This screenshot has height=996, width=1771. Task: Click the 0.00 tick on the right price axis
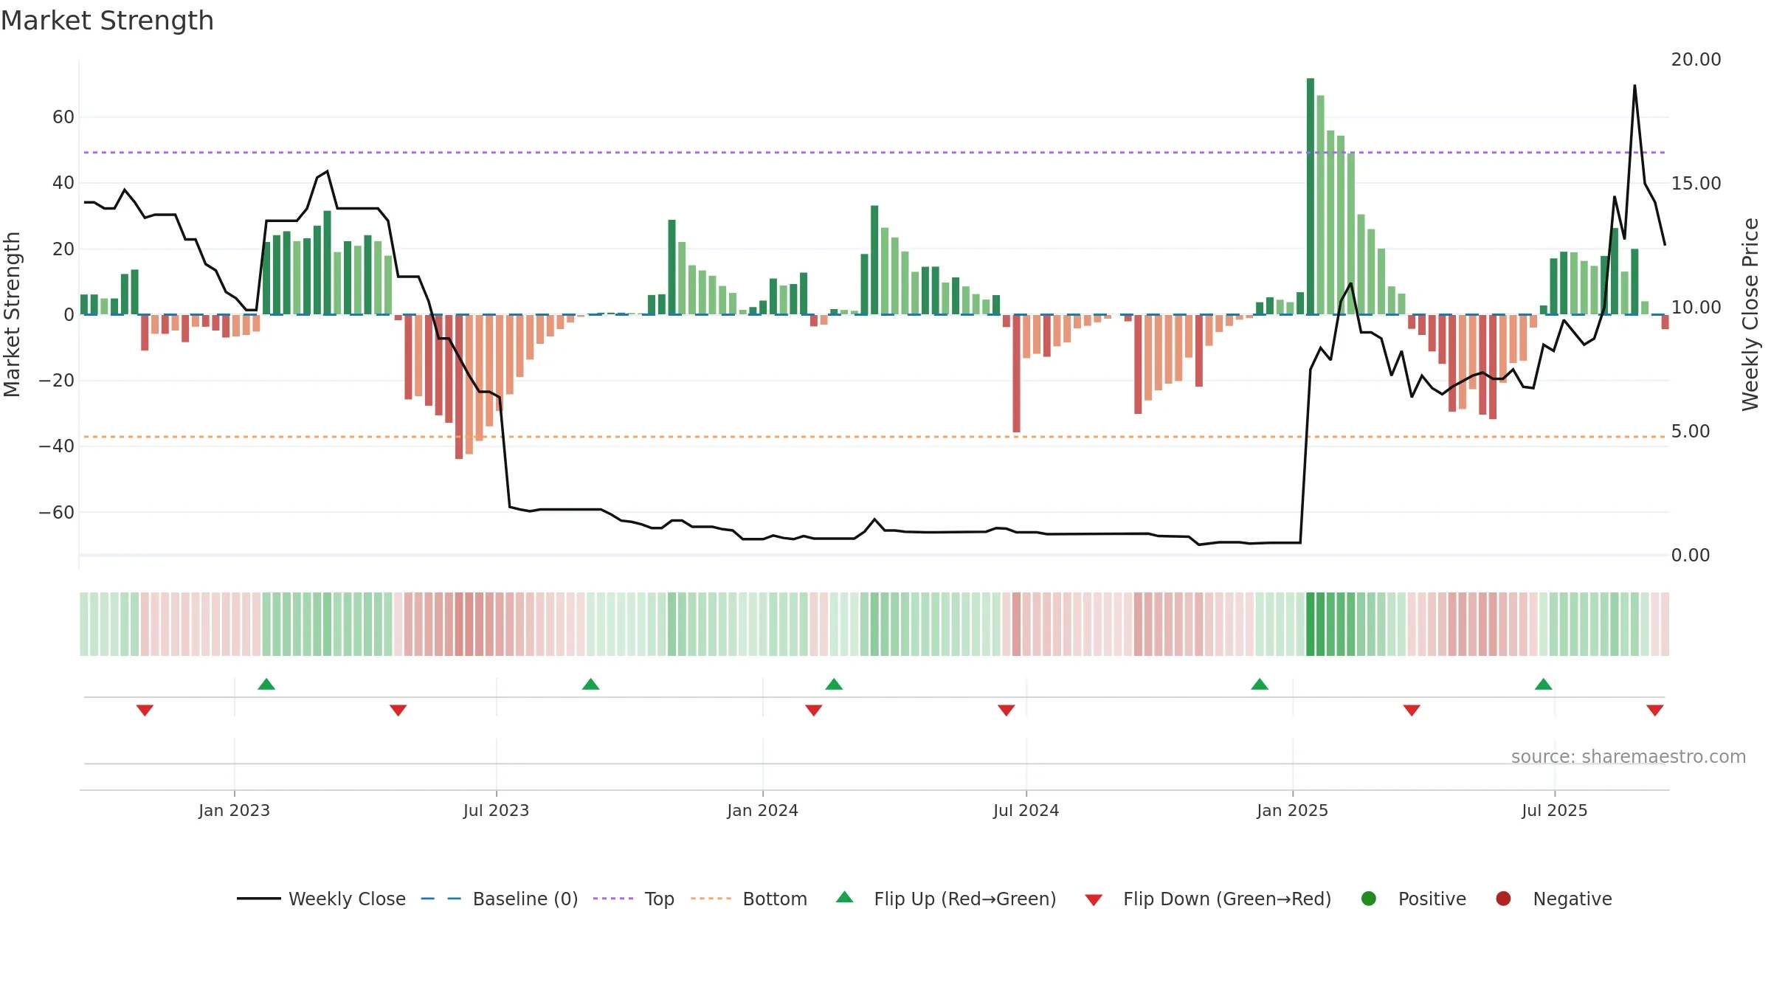click(x=1691, y=556)
